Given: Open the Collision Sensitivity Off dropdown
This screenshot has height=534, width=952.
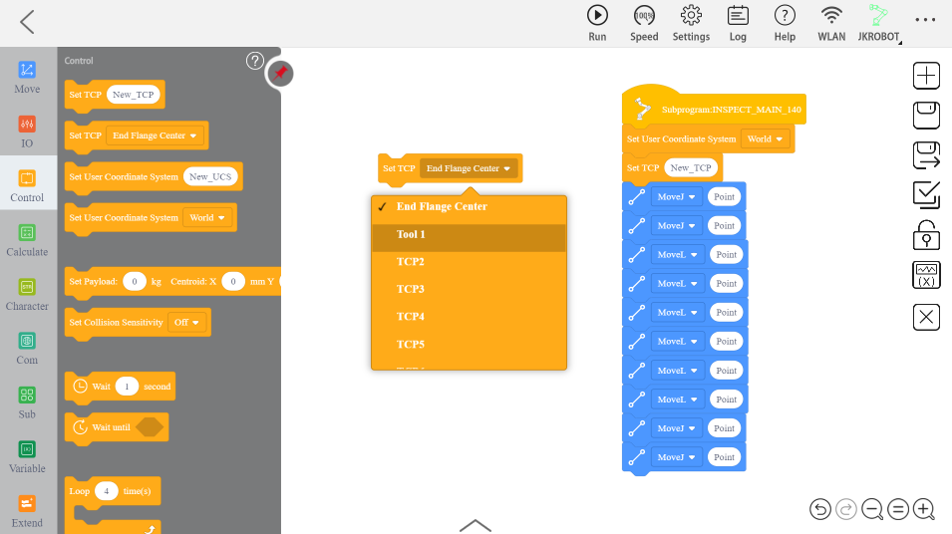Looking at the screenshot, I should tap(188, 323).
